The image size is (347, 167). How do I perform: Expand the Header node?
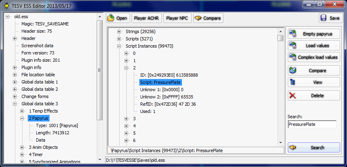tap(14, 38)
